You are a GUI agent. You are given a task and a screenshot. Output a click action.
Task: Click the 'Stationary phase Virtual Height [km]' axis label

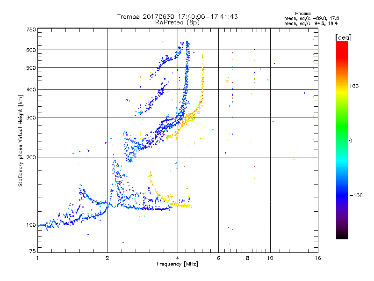click(x=21, y=141)
